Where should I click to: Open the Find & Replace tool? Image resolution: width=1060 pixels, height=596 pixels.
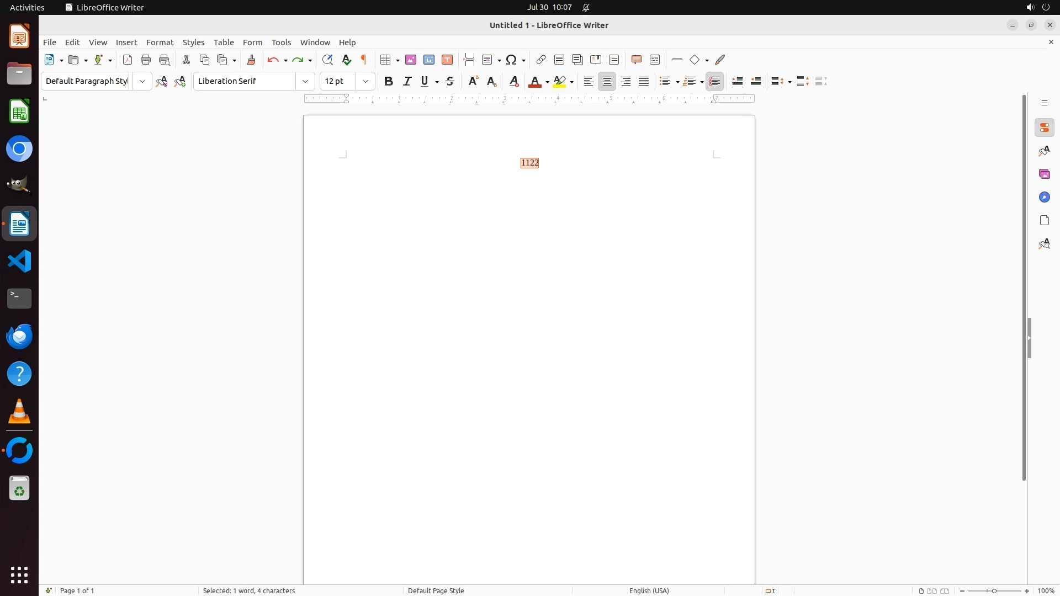tap(327, 60)
